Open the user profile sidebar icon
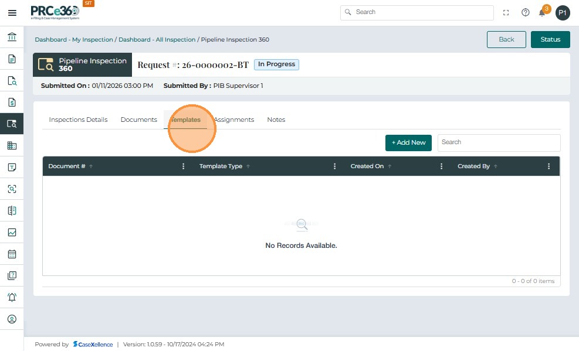The height and width of the screenshot is (351, 579). click(x=12, y=319)
